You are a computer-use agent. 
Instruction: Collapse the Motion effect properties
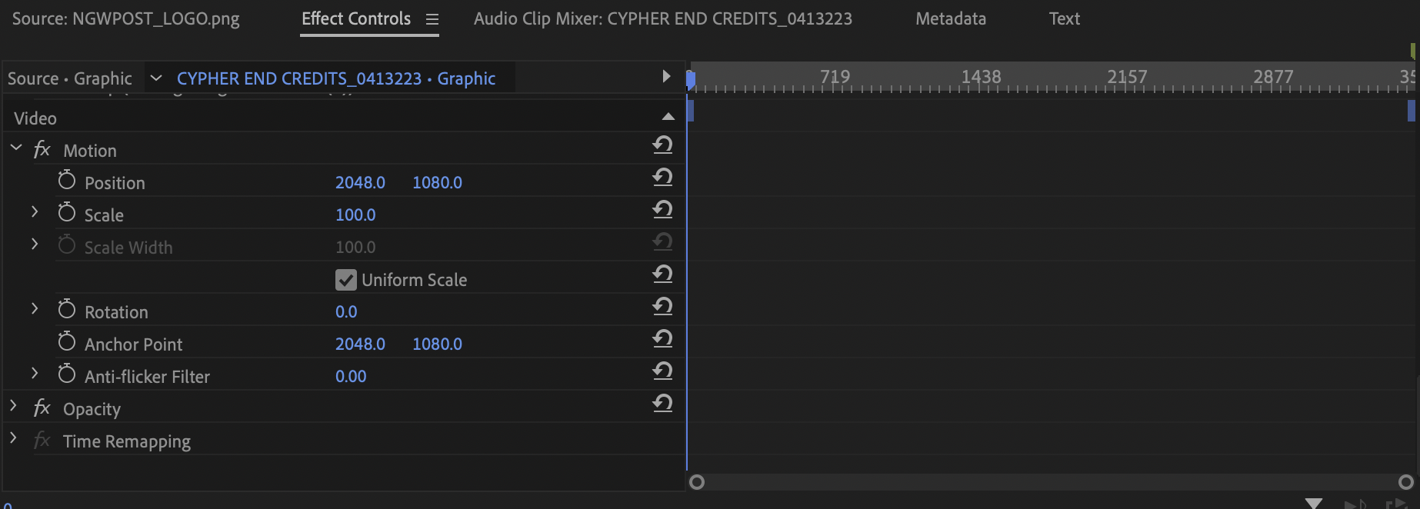coord(16,148)
